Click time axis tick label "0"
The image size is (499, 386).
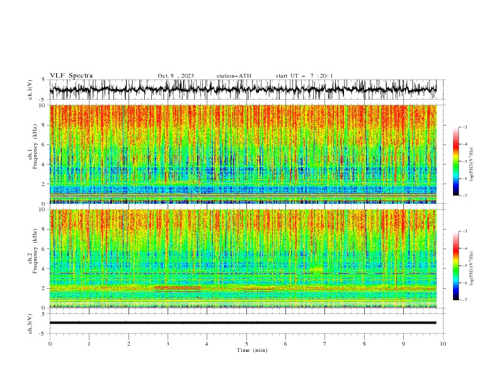[x=50, y=344]
